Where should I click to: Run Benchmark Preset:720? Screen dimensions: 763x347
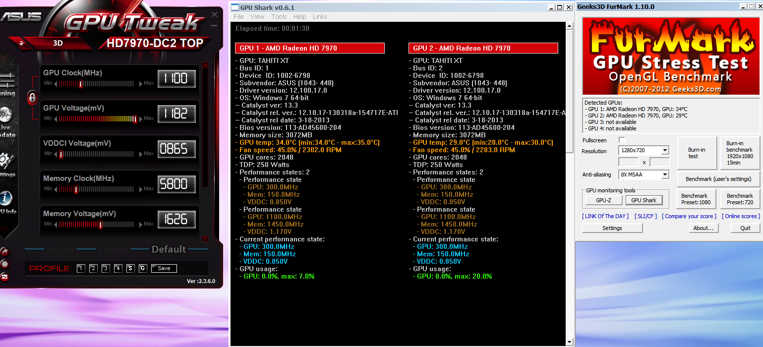tap(740, 199)
